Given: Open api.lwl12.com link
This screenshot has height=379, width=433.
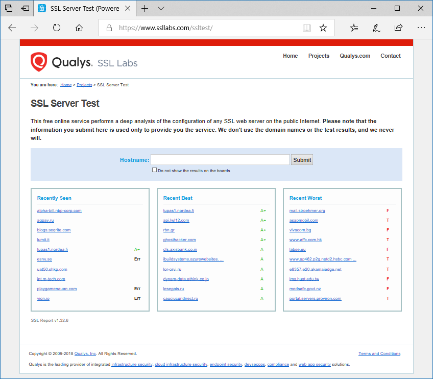Looking at the screenshot, I should tap(176, 220).
